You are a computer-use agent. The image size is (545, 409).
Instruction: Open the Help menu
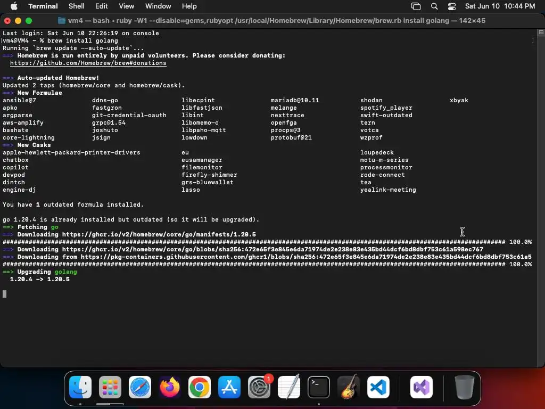click(x=189, y=6)
